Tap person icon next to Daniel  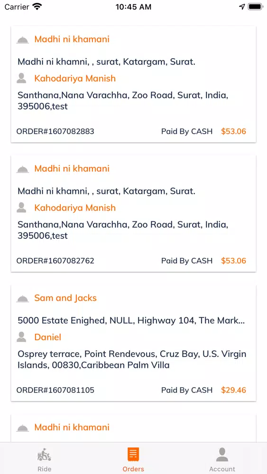21,337
